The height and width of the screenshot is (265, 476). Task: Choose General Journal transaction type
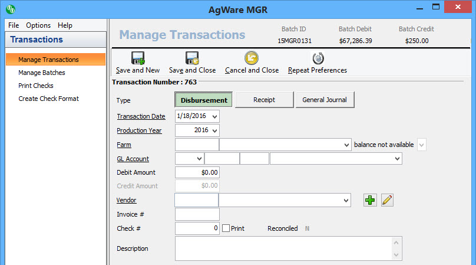pyautogui.click(x=325, y=100)
